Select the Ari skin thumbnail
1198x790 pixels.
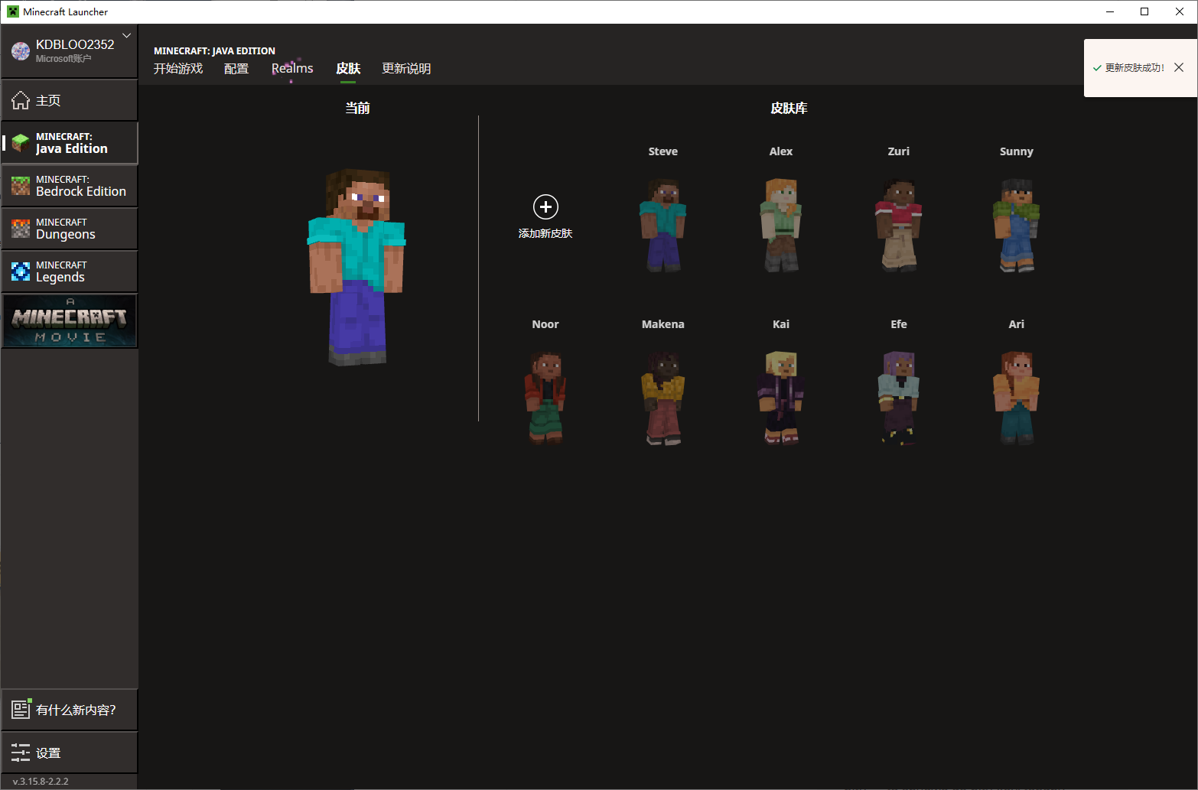click(1017, 398)
